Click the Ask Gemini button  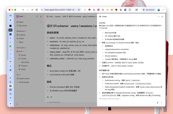(149, 10)
